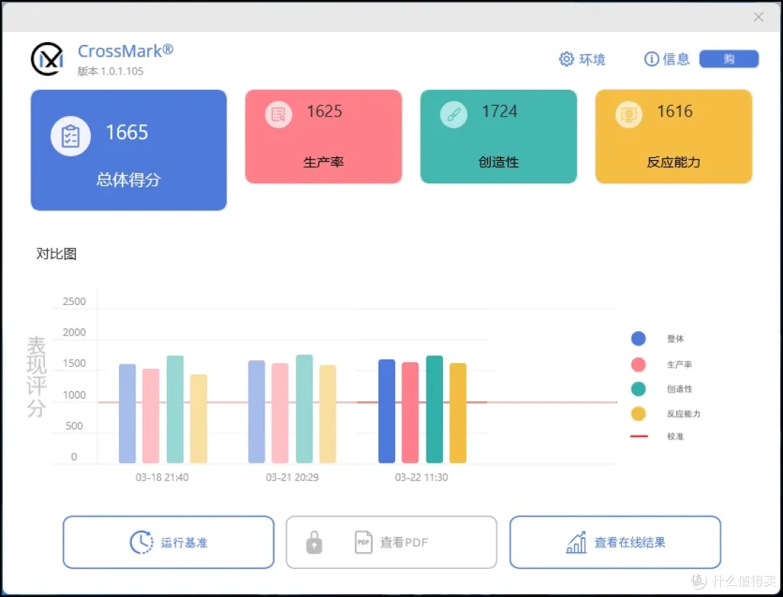Click the 版本 1.0.1.105 version text
This screenshot has width=783, height=597.
[x=110, y=72]
